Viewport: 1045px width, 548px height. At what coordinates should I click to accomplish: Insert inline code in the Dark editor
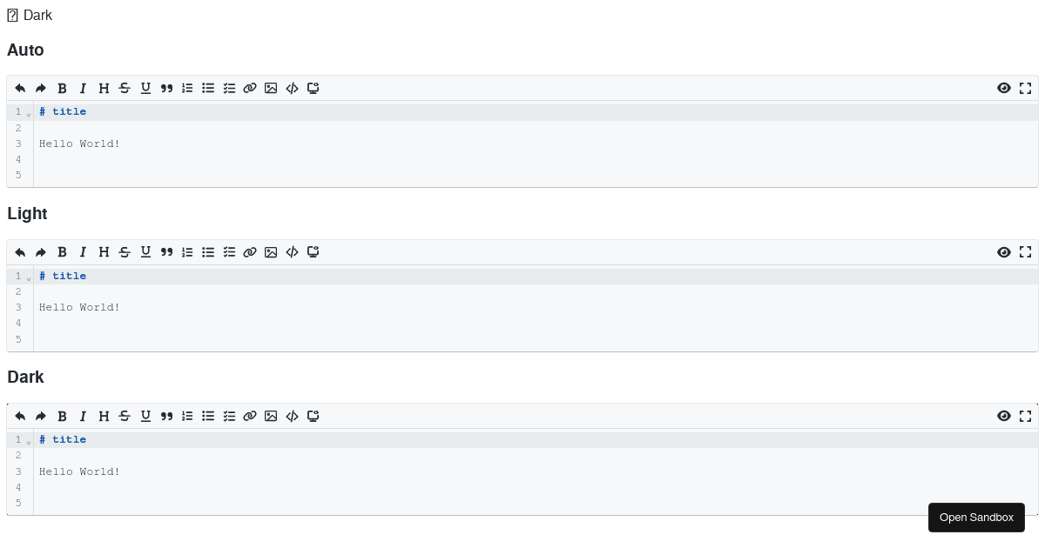click(292, 416)
